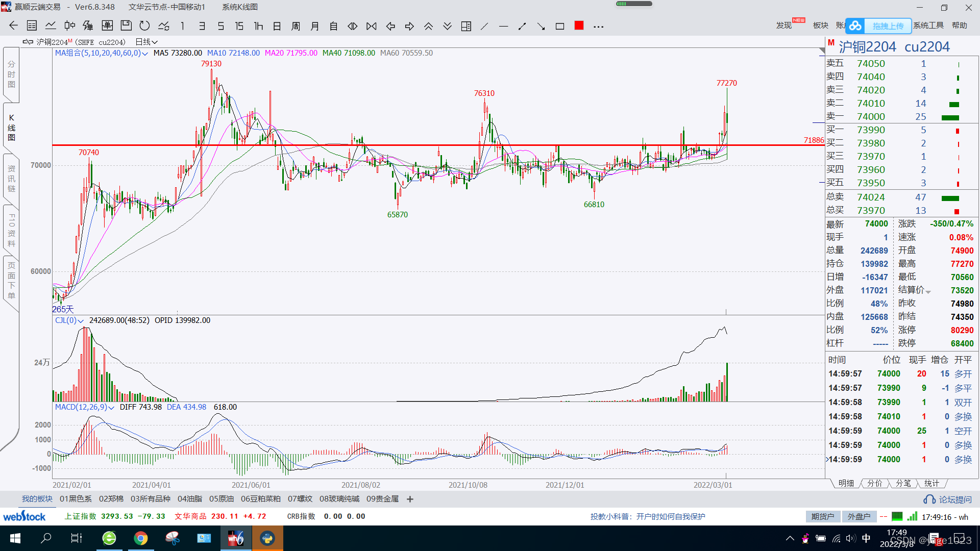Open 01黑色系 sector tab
Image resolution: width=980 pixels, height=551 pixels.
coord(76,499)
